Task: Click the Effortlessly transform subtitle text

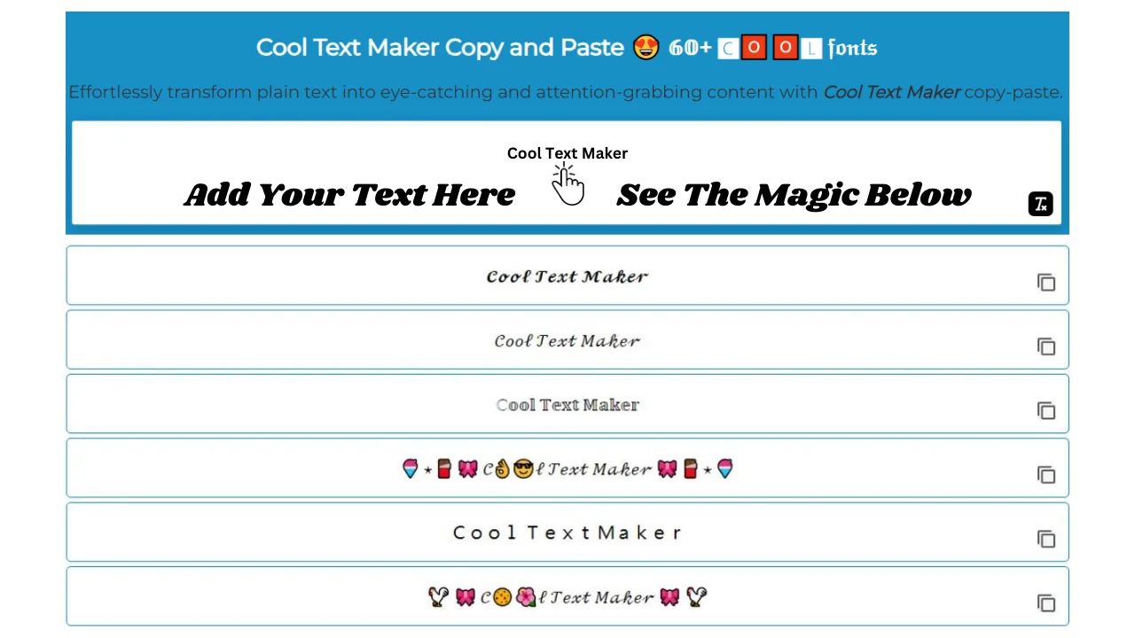Action: (x=567, y=91)
